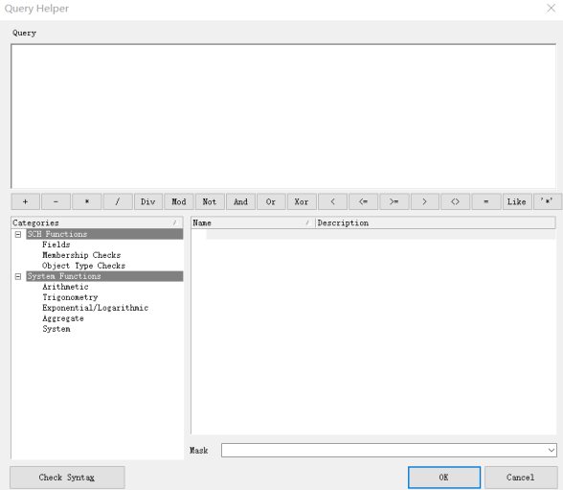The height and width of the screenshot is (490, 563).
Task: Collapse the SCH Functions tree node
Action: point(18,234)
